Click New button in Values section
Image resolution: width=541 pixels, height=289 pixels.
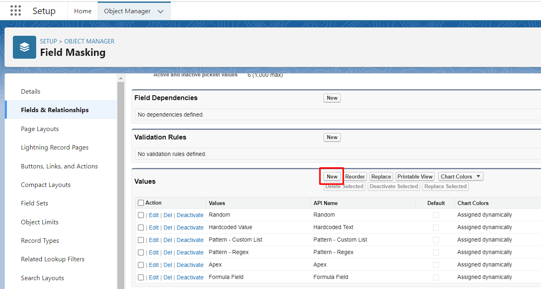pyautogui.click(x=332, y=176)
